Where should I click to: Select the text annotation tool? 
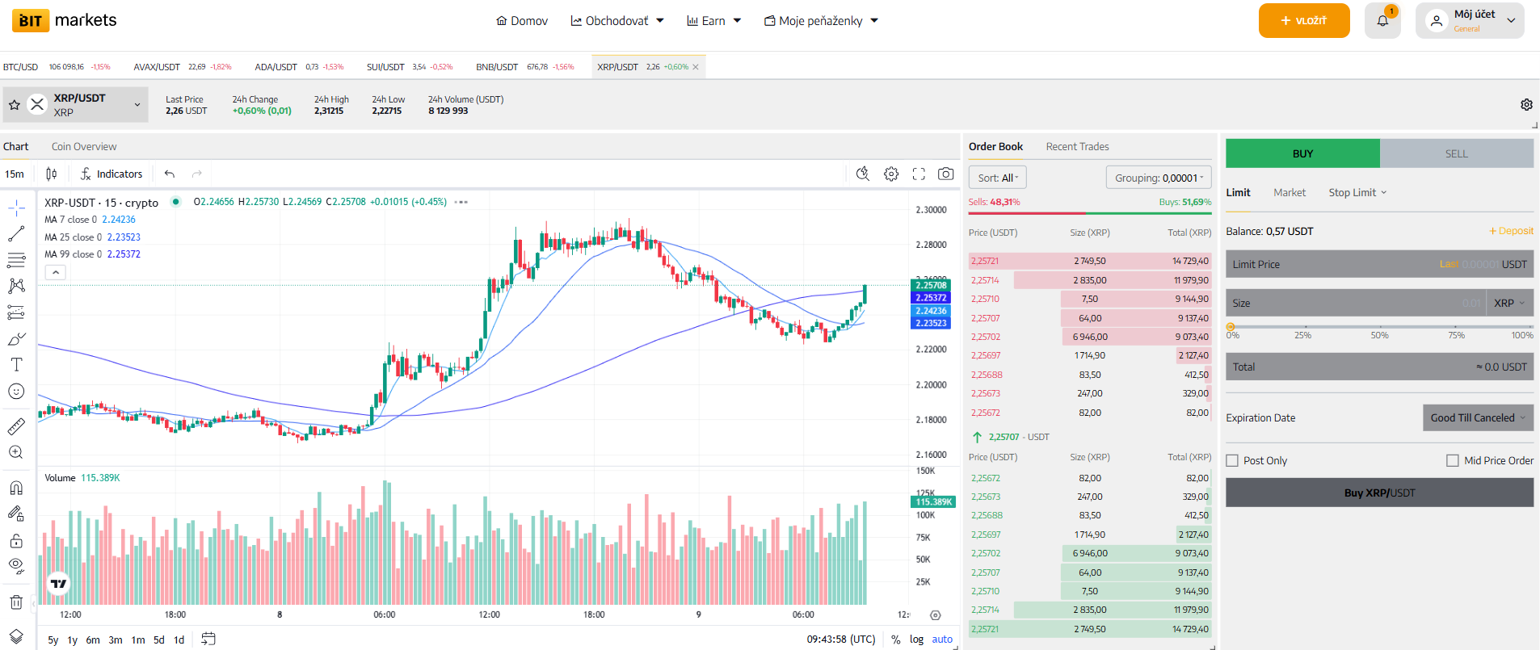tap(16, 365)
